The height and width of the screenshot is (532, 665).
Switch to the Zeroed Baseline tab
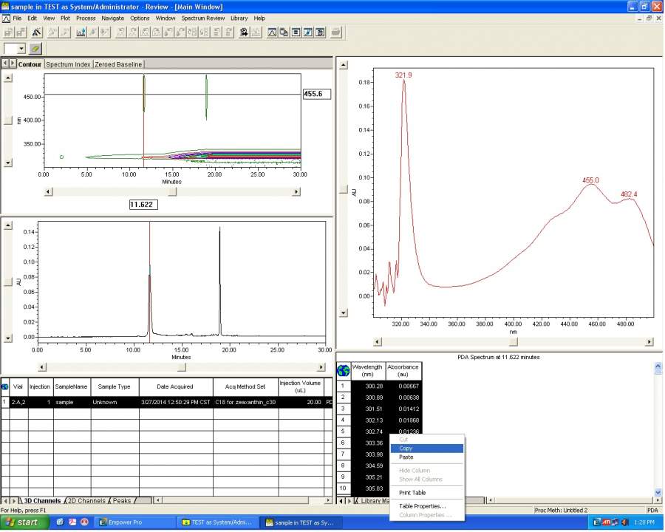[118, 64]
